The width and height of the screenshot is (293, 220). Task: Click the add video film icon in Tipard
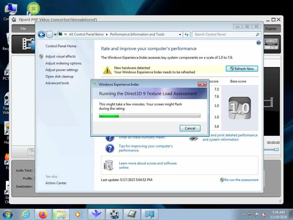pyautogui.click(x=28, y=44)
